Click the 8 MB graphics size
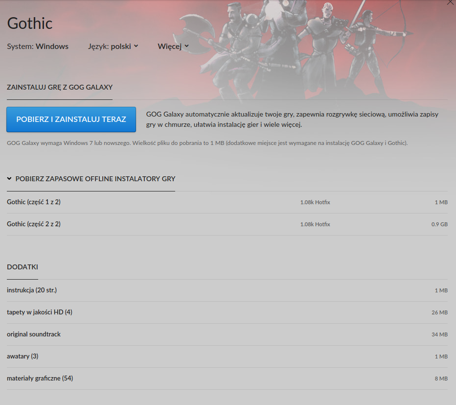 [441, 379]
